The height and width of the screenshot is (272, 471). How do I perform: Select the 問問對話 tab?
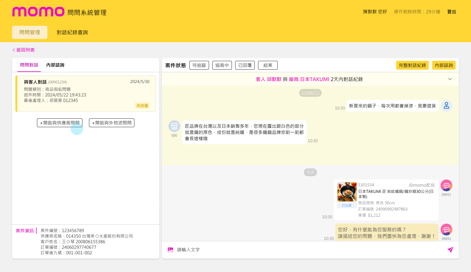click(29, 65)
